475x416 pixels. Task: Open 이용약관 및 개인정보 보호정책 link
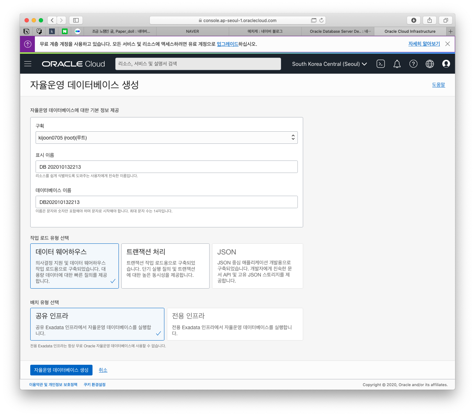tap(53, 385)
